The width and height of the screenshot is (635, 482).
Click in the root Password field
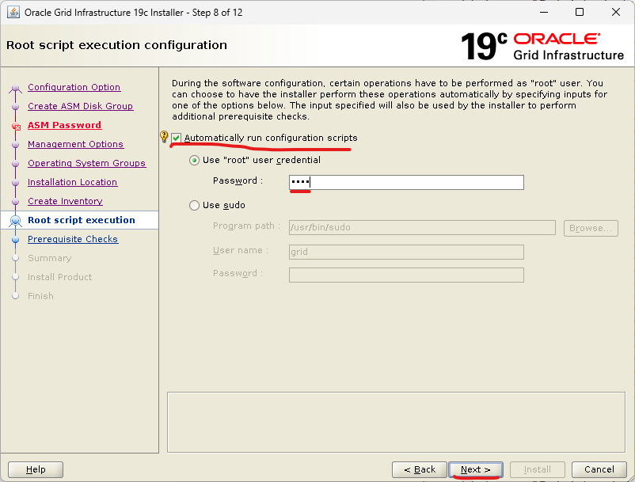(406, 182)
